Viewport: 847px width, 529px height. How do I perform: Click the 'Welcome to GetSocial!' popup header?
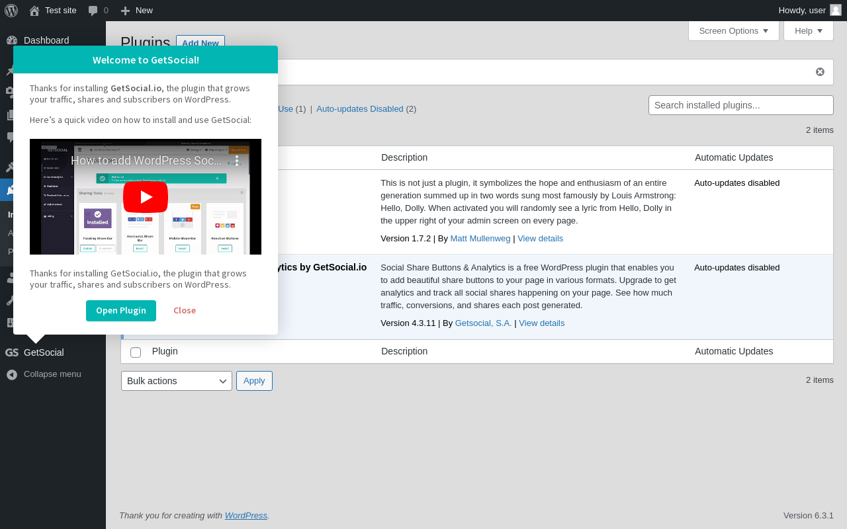click(x=146, y=60)
